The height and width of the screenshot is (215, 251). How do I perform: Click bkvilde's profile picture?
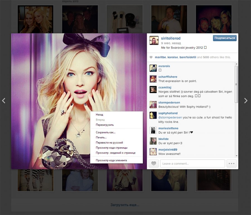[153, 141]
